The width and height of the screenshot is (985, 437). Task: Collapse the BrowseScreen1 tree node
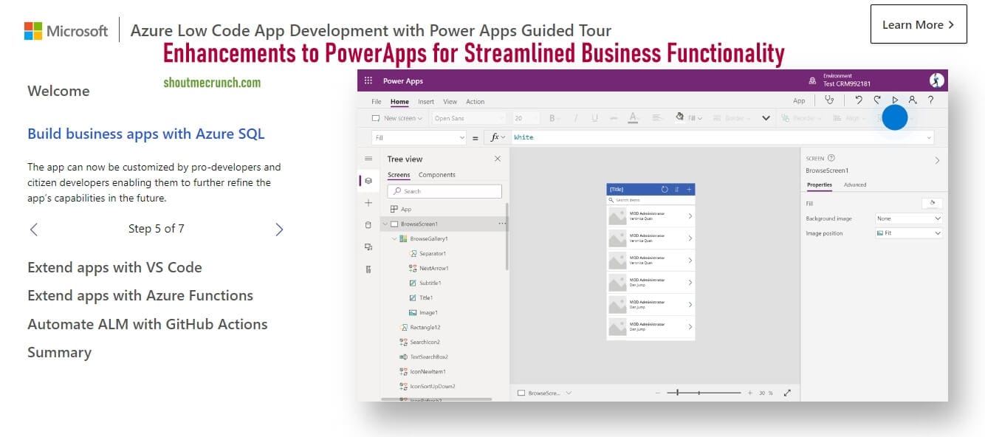(x=385, y=224)
